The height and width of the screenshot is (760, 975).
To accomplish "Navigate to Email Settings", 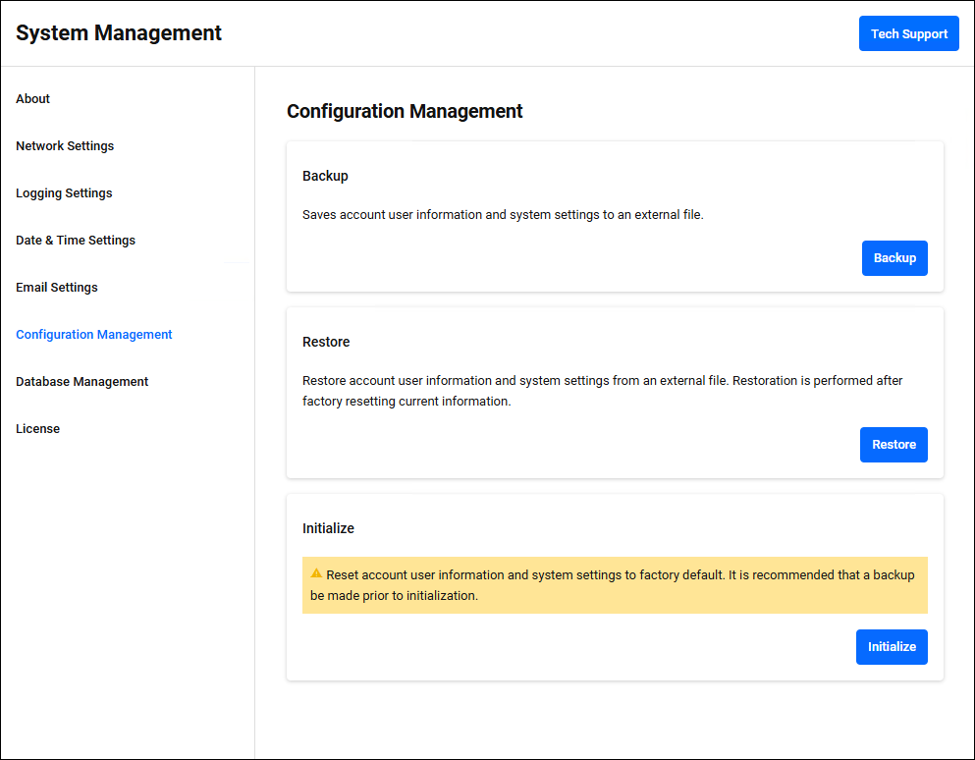I will tap(57, 288).
